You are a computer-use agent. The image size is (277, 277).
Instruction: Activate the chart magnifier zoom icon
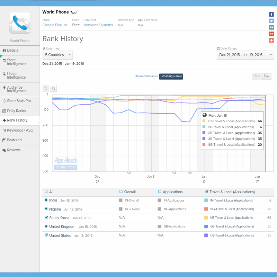click(x=53, y=88)
